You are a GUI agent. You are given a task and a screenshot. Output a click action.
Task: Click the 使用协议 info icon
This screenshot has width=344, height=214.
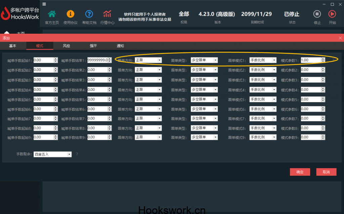pyautogui.click(x=70, y=14)
